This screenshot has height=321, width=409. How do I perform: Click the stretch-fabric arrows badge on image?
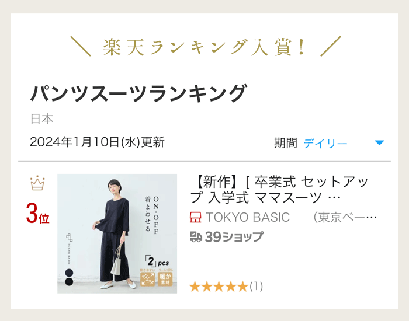tap(148, 279)
